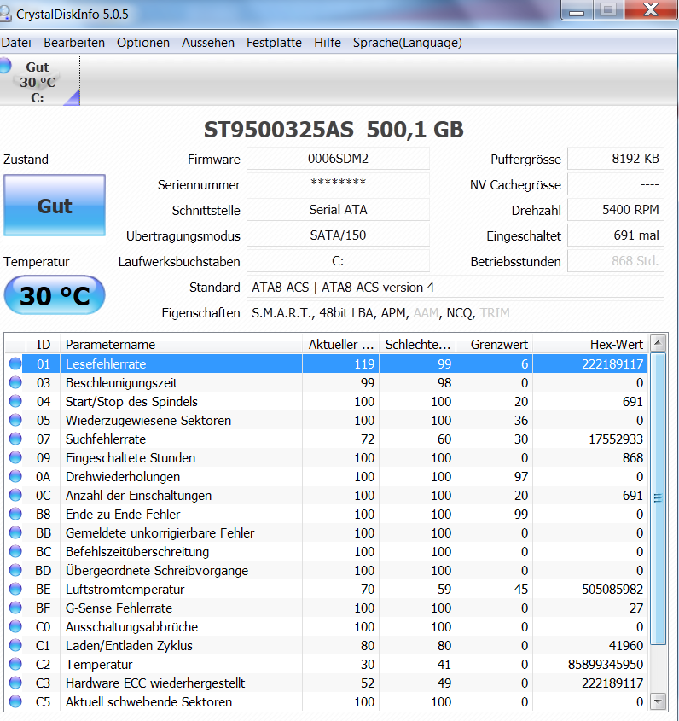The width and height of the screenshot is (679, 721).
Task: Click the Schnittstelle field Serial ATA
Action: pyautogui.click(x=338, y=210)
